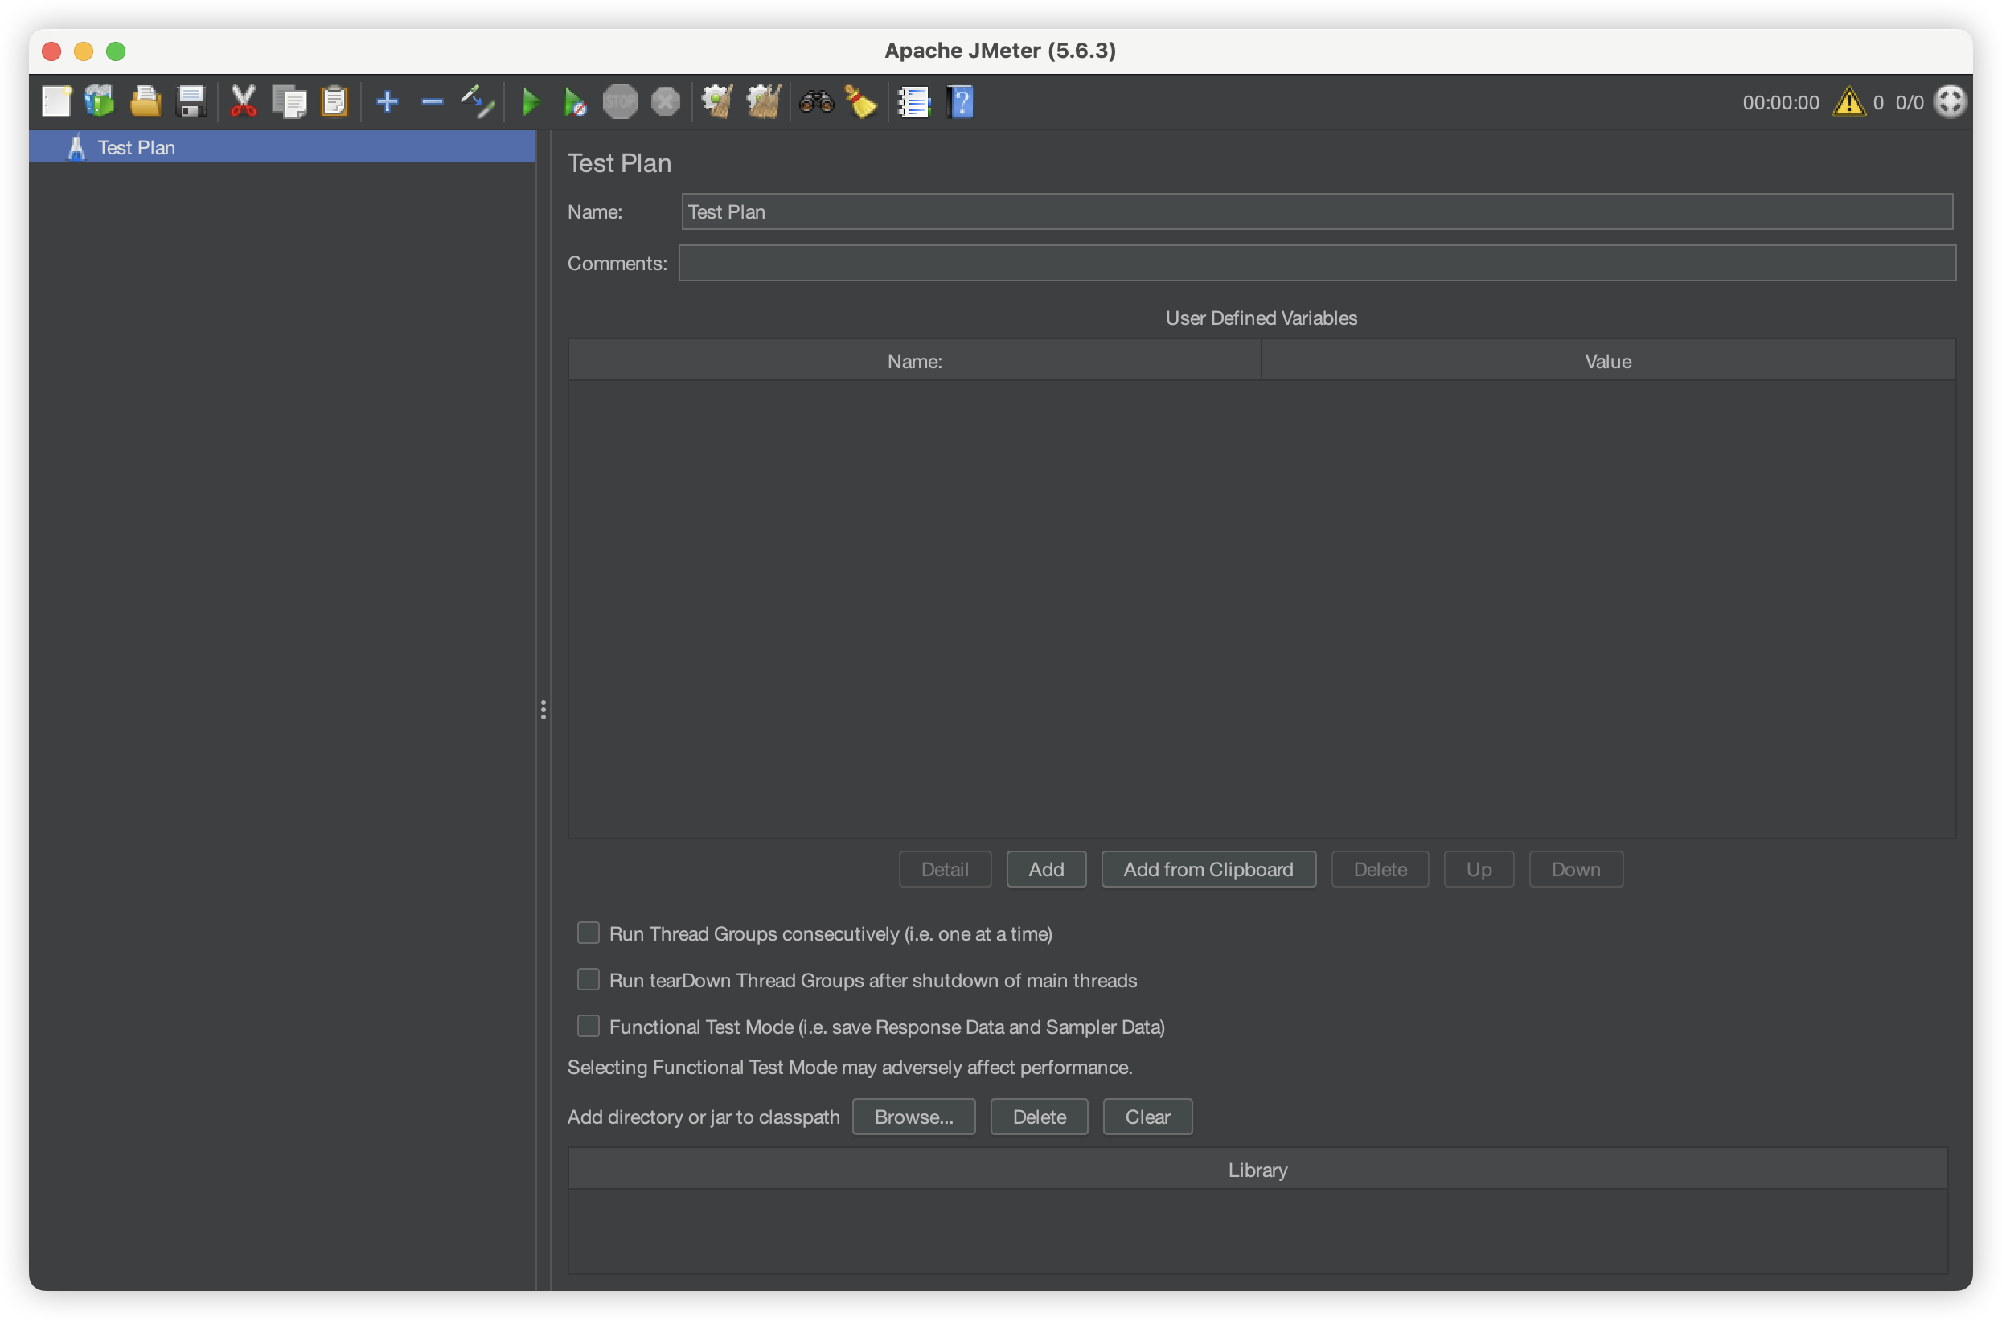
Task: Start the test with green play icon
Action: (531, 102)
